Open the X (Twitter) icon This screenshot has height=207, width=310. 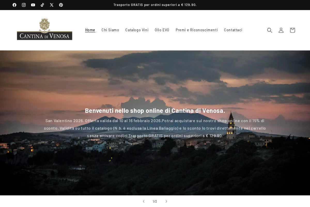[52, 5]
